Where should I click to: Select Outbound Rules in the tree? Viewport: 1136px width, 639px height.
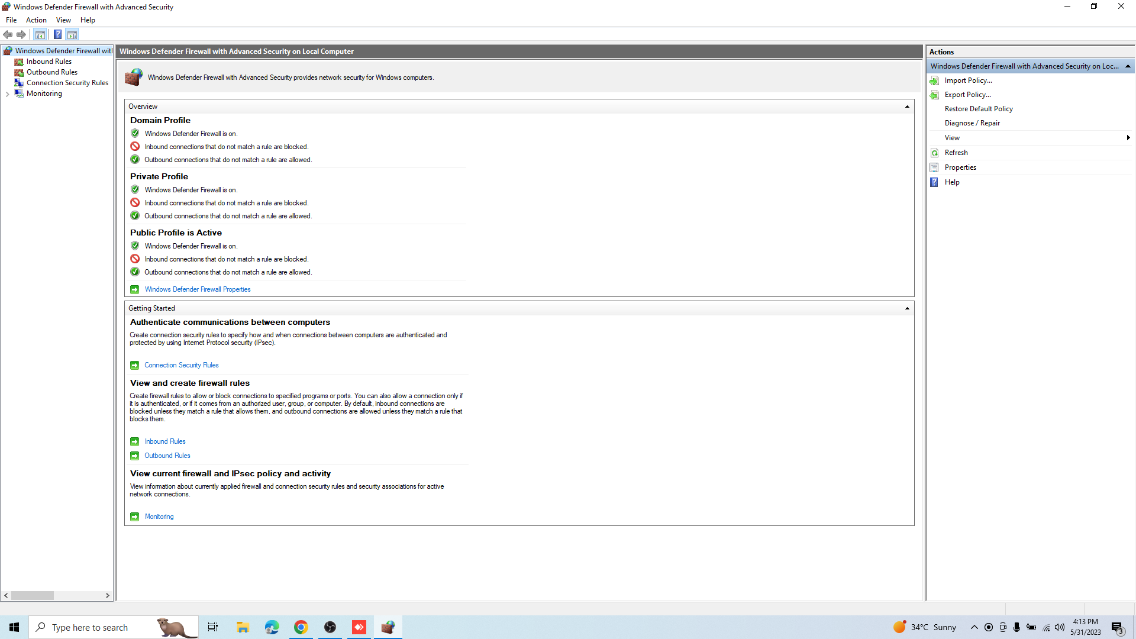coord(51,72)
